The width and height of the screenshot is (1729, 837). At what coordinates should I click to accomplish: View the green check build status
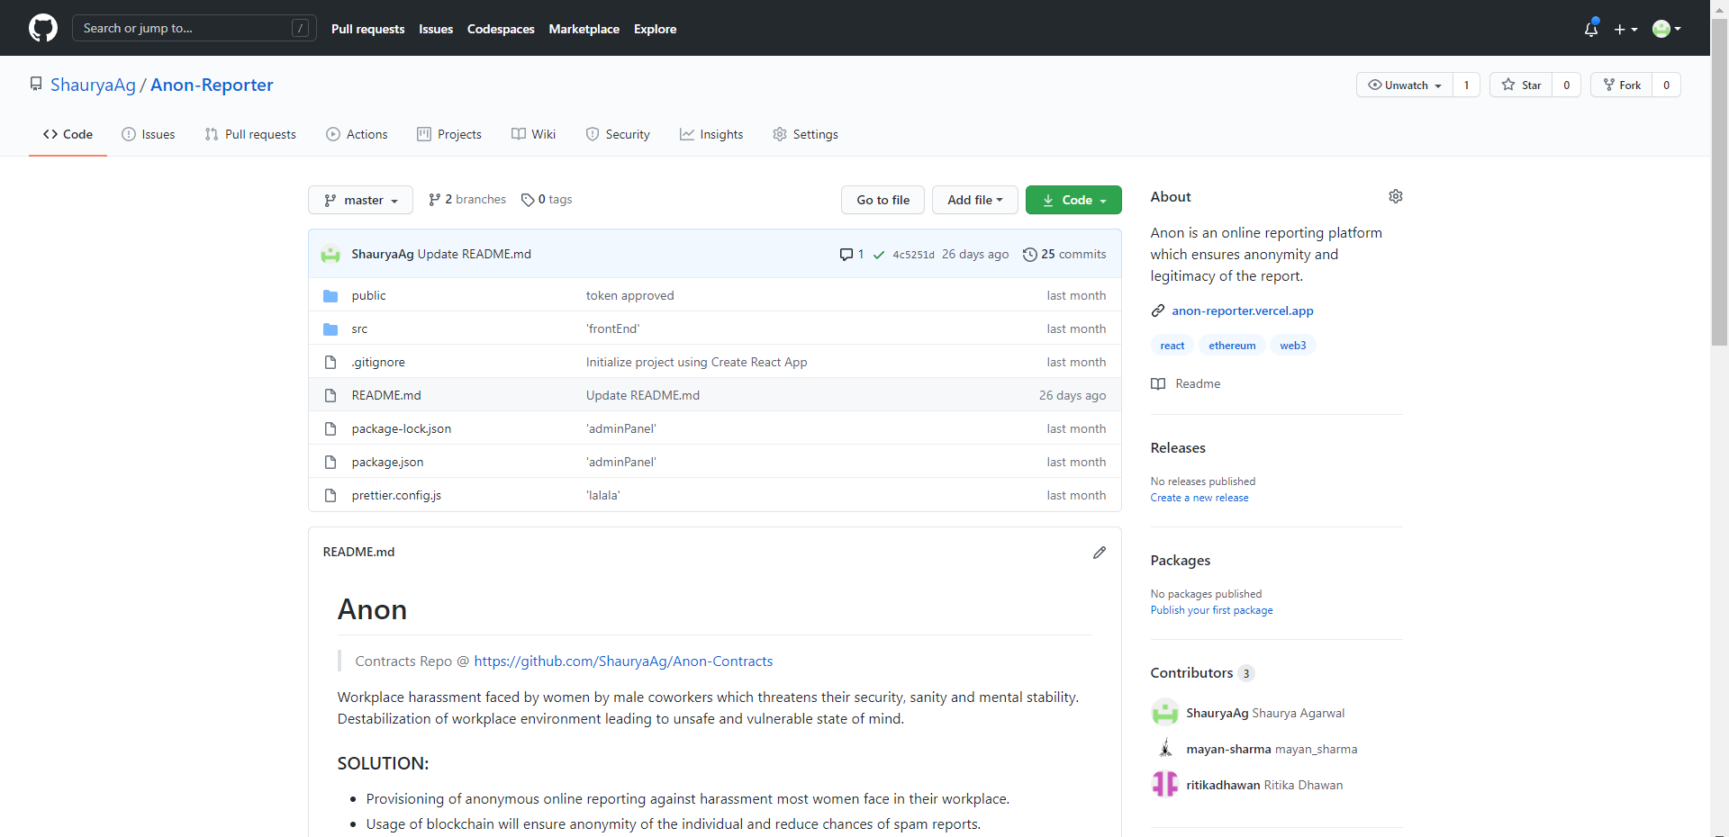tap(879, 255)
